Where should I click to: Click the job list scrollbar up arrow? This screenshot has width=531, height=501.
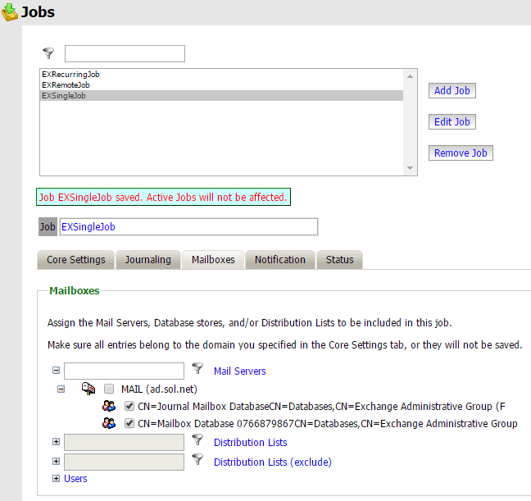pyautogui.click(x=410, y=76)
